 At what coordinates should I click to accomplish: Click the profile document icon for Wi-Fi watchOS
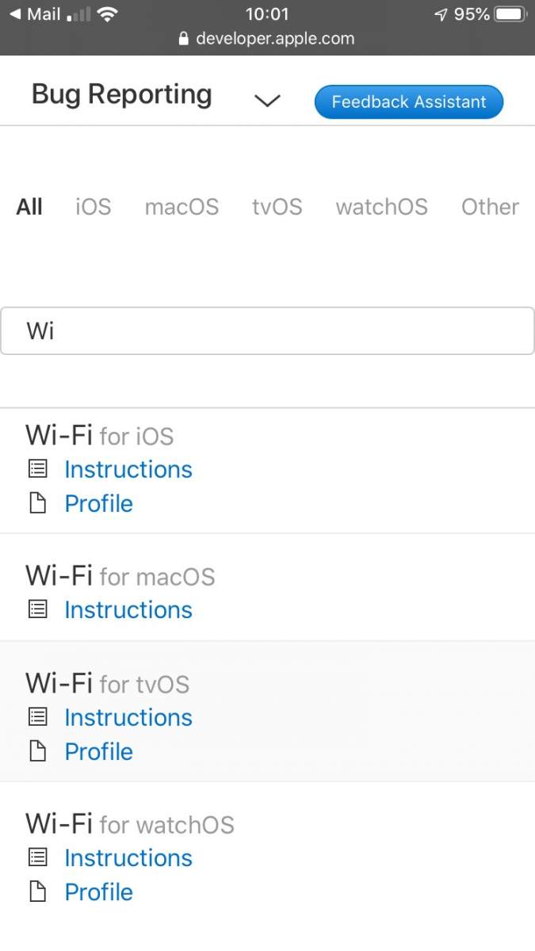[x=38, y=892]
